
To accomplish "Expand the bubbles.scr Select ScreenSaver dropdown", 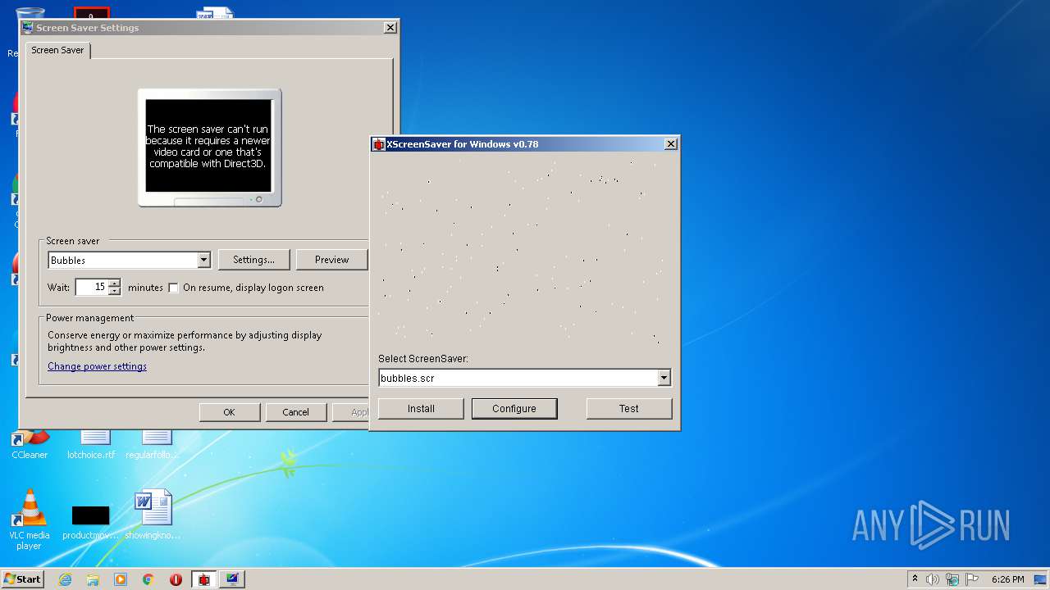I will pyautogui.click(x=664, y=378).
